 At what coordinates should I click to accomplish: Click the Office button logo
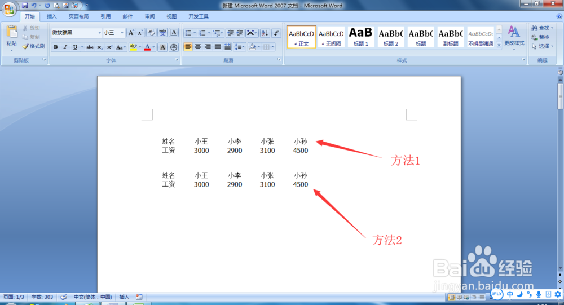tap(9, 9)
